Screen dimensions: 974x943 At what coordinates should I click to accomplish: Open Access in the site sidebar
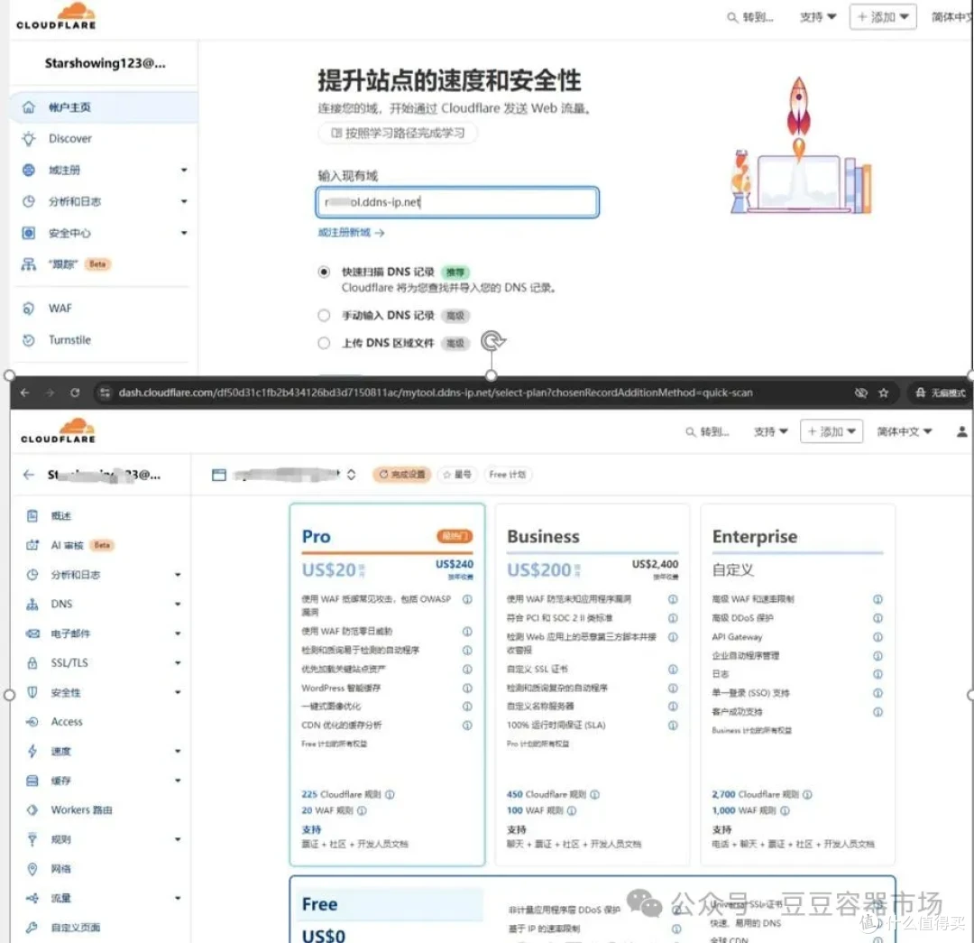point(66,722)
